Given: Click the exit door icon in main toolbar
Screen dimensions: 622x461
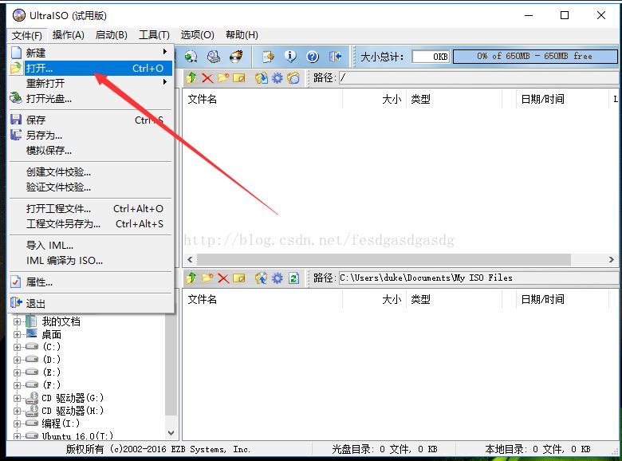Looking at the screenshot, I should (x=336, y=57).
